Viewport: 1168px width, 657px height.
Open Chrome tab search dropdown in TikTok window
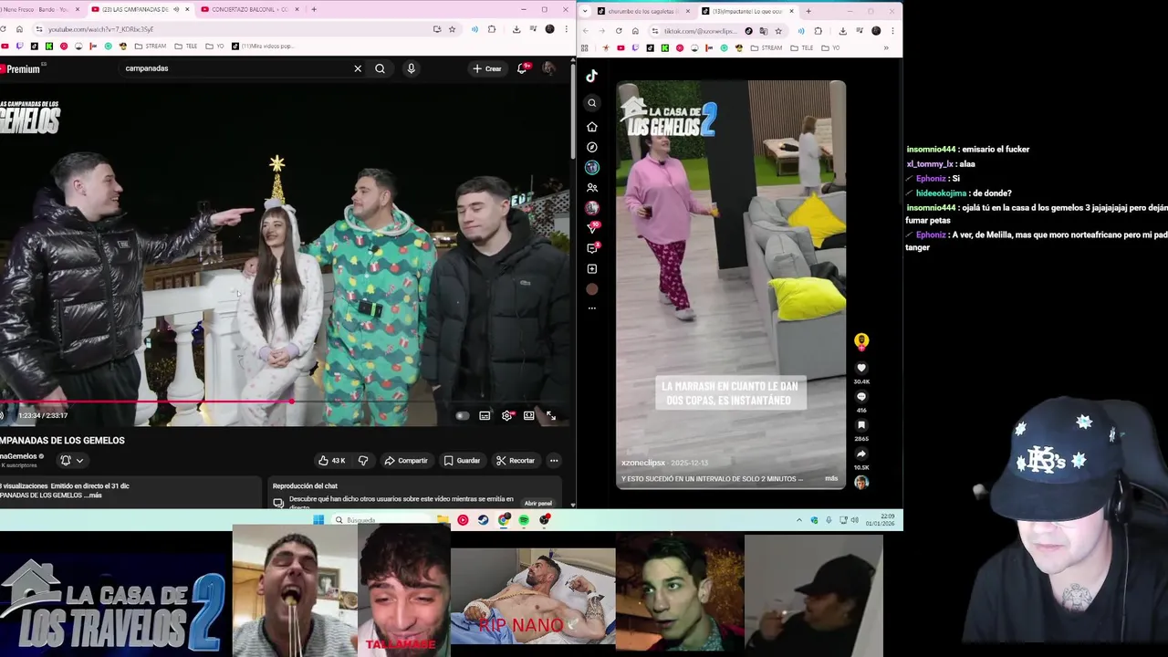584,11
